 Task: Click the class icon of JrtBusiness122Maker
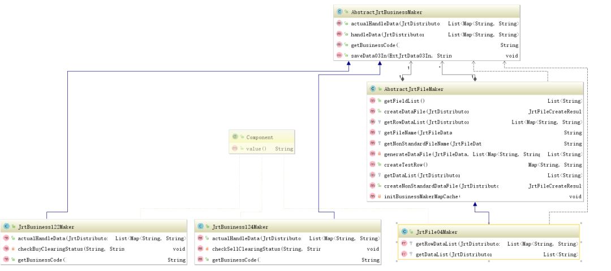pyautogui.click(x=6, y=226)
